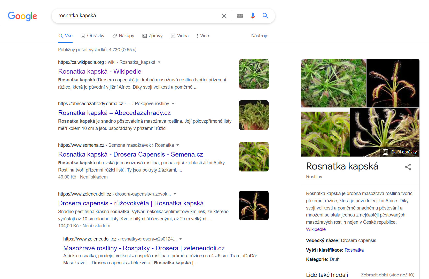Go to the Zprávy tab
The image size is (429, 279).
[152, 36]
